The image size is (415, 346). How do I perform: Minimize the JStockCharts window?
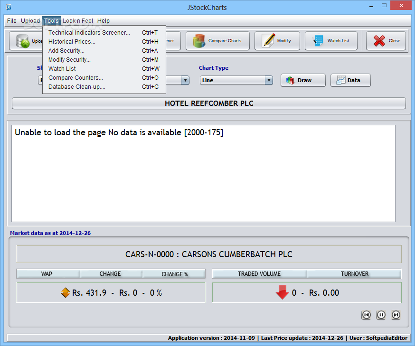point(371,6)
